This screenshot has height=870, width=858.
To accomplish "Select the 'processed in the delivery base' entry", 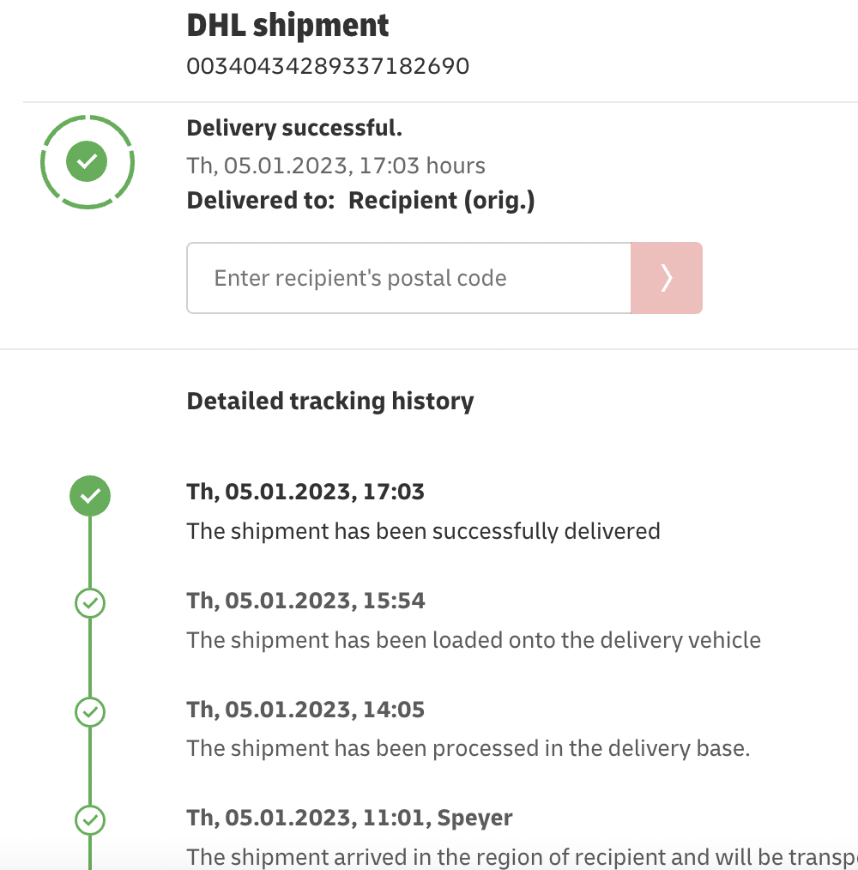I will (x=468, y=748).
